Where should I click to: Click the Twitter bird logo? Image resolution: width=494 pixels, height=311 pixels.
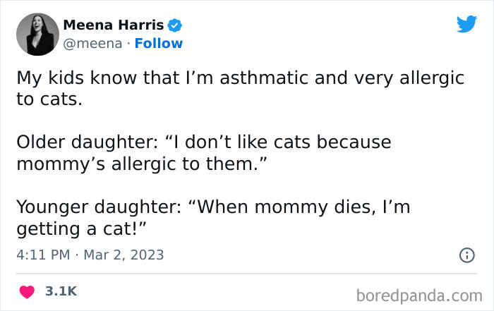tap(466, 25)
